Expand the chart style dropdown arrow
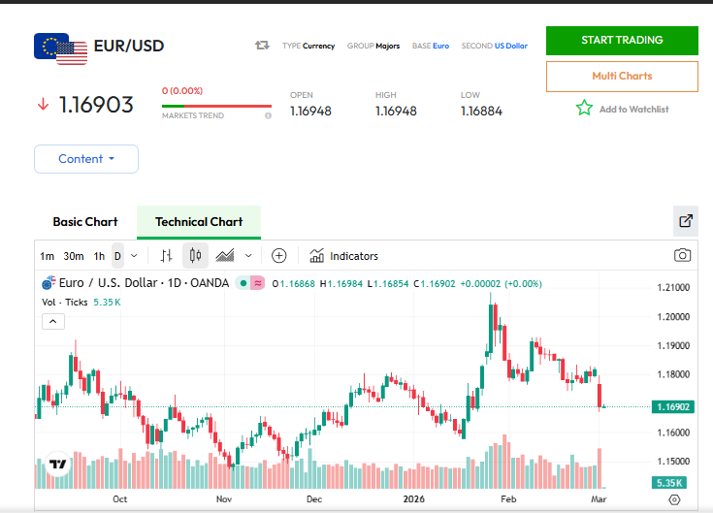713x513 pixels. tap(248, 256)
